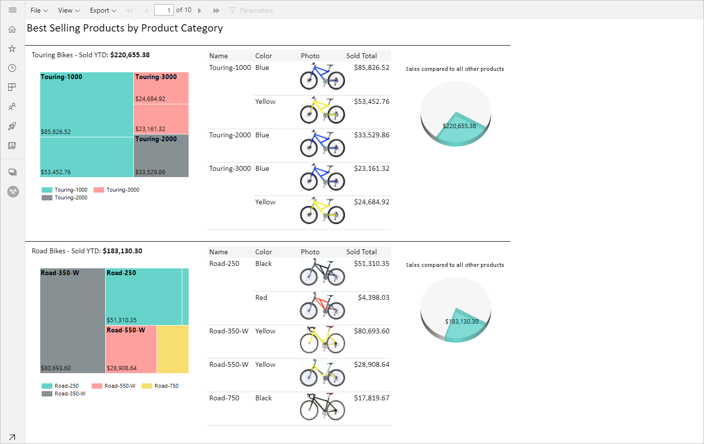Click the Touring-2000 name cell
The width and height of the screenshot is (704, 444).
(x=230, y=135)
